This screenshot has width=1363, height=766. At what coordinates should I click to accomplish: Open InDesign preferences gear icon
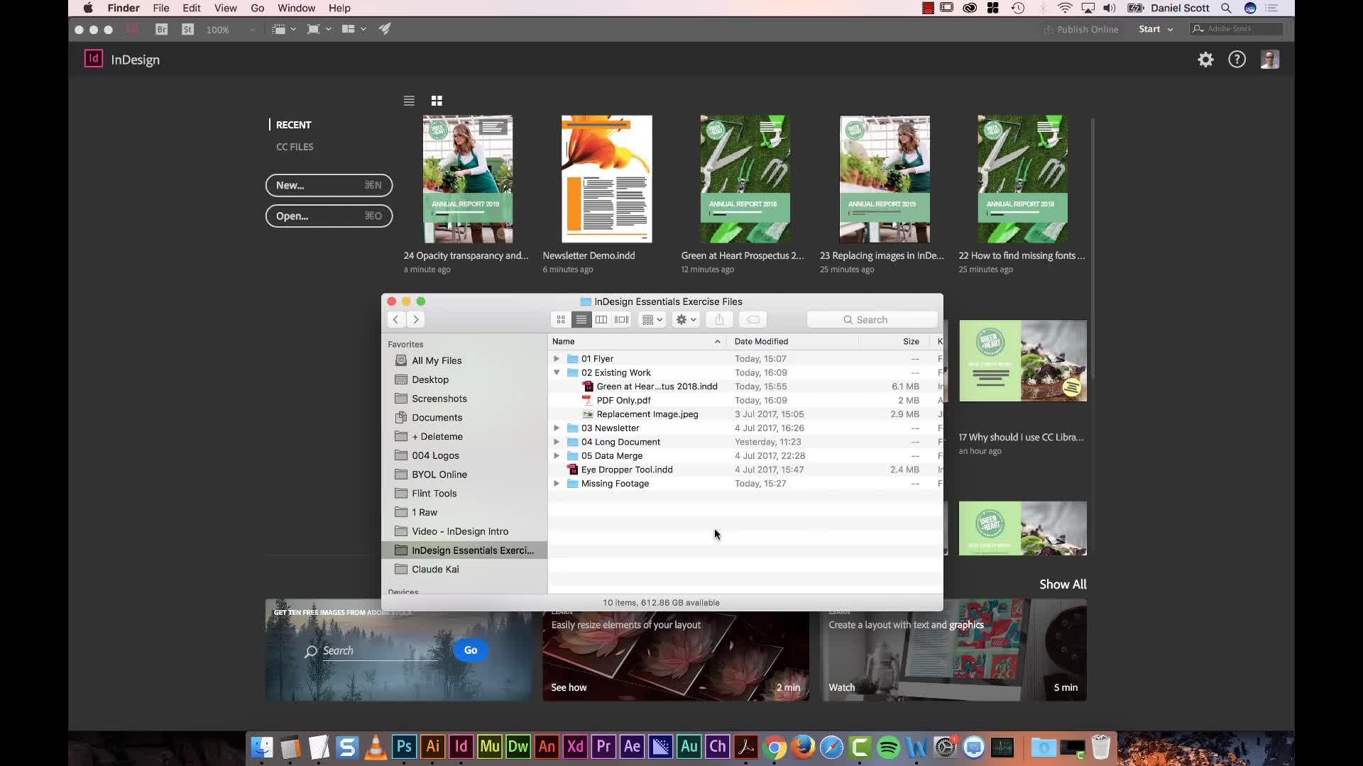(1205, 60)
